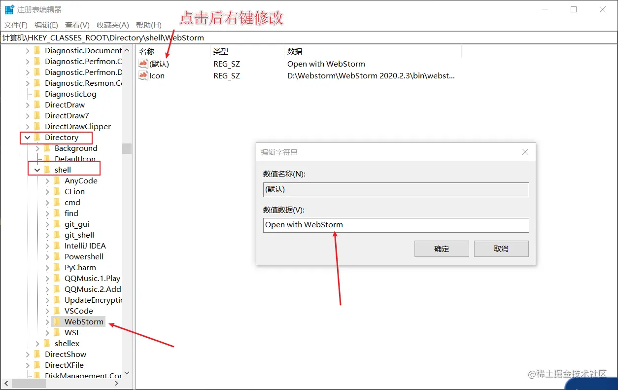This screenshot has height=390, width=618.
Task: Click the tree scrollbar up arrow
Action: coord(127,50)
